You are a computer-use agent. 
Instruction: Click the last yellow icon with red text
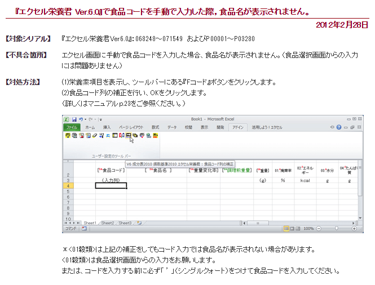(x=156, y=135)
